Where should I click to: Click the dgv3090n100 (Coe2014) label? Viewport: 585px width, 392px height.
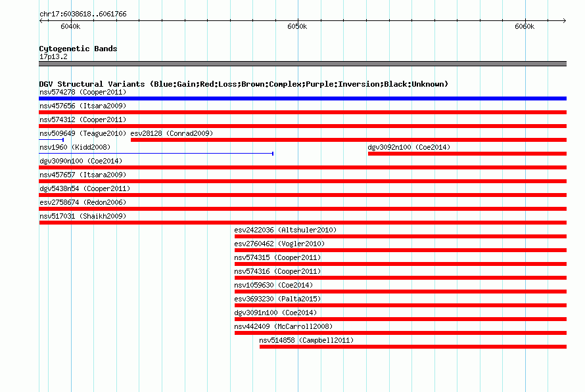81,161
